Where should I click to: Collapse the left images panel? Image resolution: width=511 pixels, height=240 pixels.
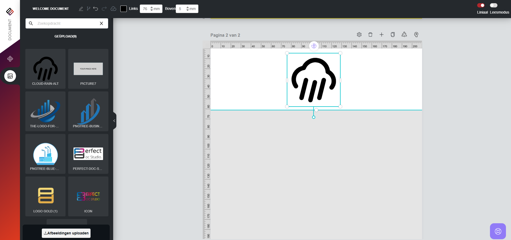tap(114, 121)
